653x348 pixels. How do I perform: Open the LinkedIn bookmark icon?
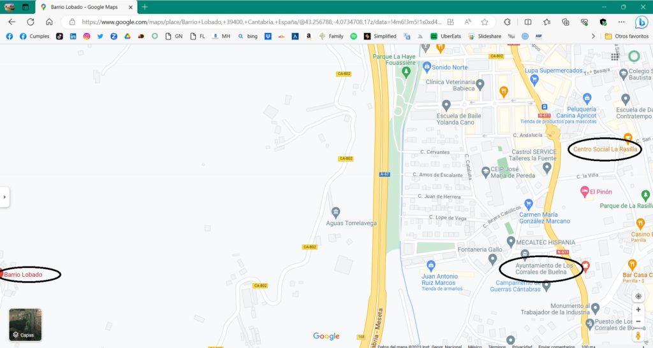(x=73, y=36)
